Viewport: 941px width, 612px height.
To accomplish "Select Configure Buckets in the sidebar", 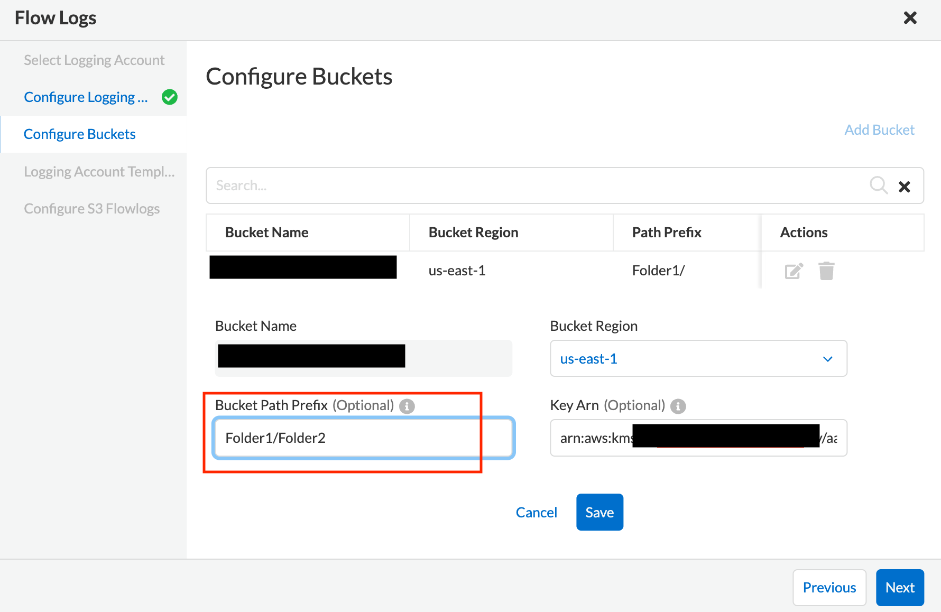I will pos(80,134).
